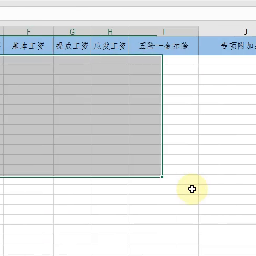Select column J header

tap(228, 31)
